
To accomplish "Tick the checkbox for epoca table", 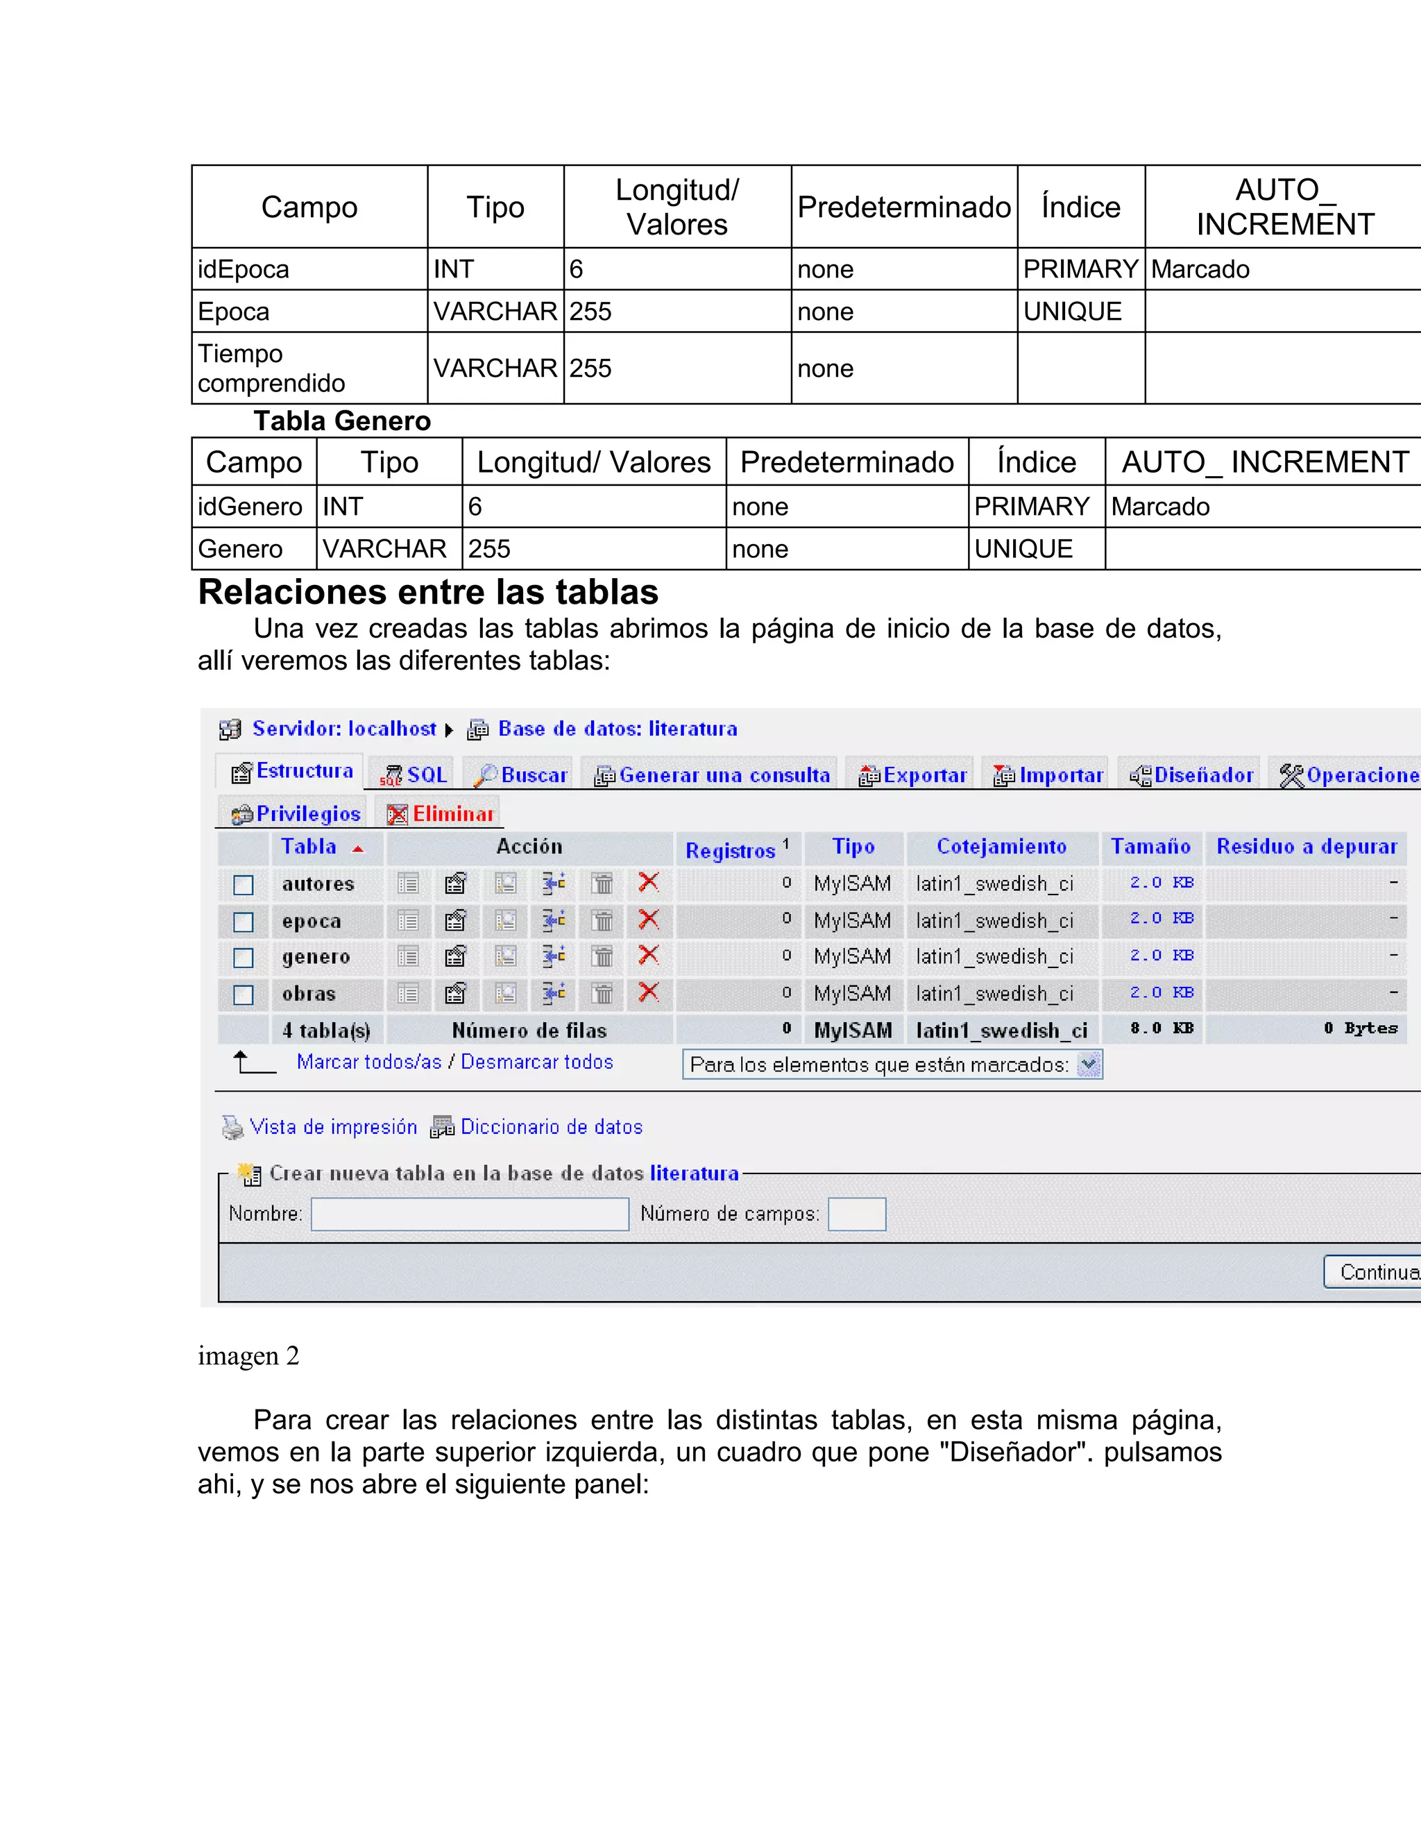I will tap(244, 922).
